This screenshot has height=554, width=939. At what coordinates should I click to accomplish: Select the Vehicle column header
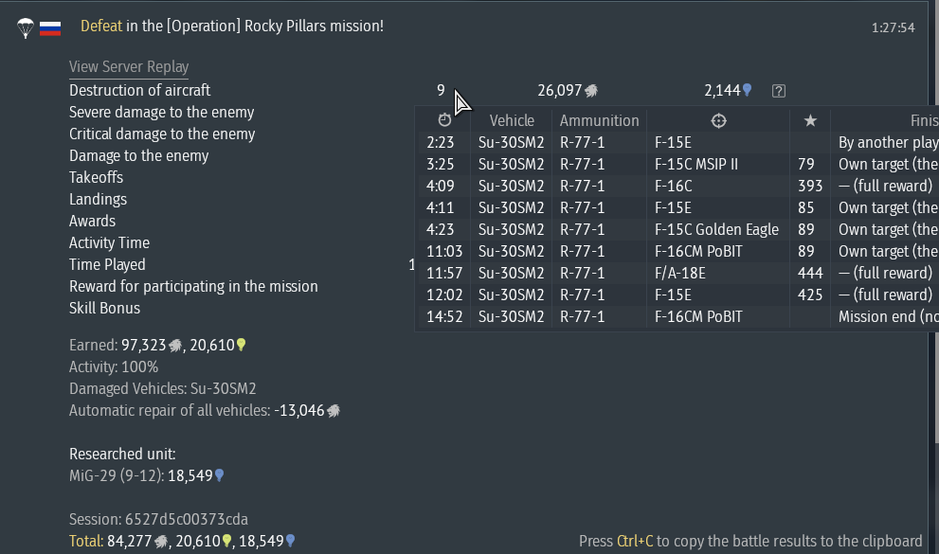pos(512,120)
